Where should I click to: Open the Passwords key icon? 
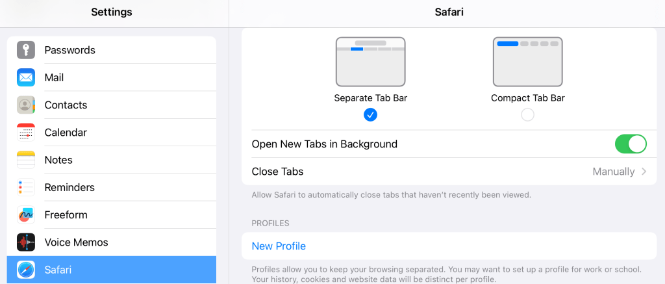(26, 50)
